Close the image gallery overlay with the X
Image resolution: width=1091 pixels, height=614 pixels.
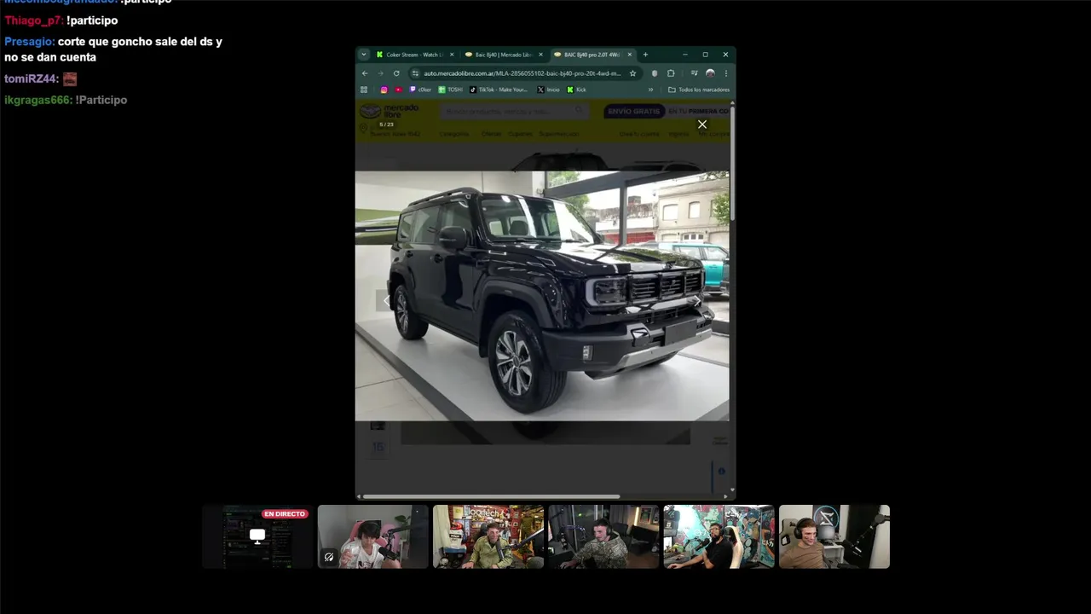click(x=702, y=125)
